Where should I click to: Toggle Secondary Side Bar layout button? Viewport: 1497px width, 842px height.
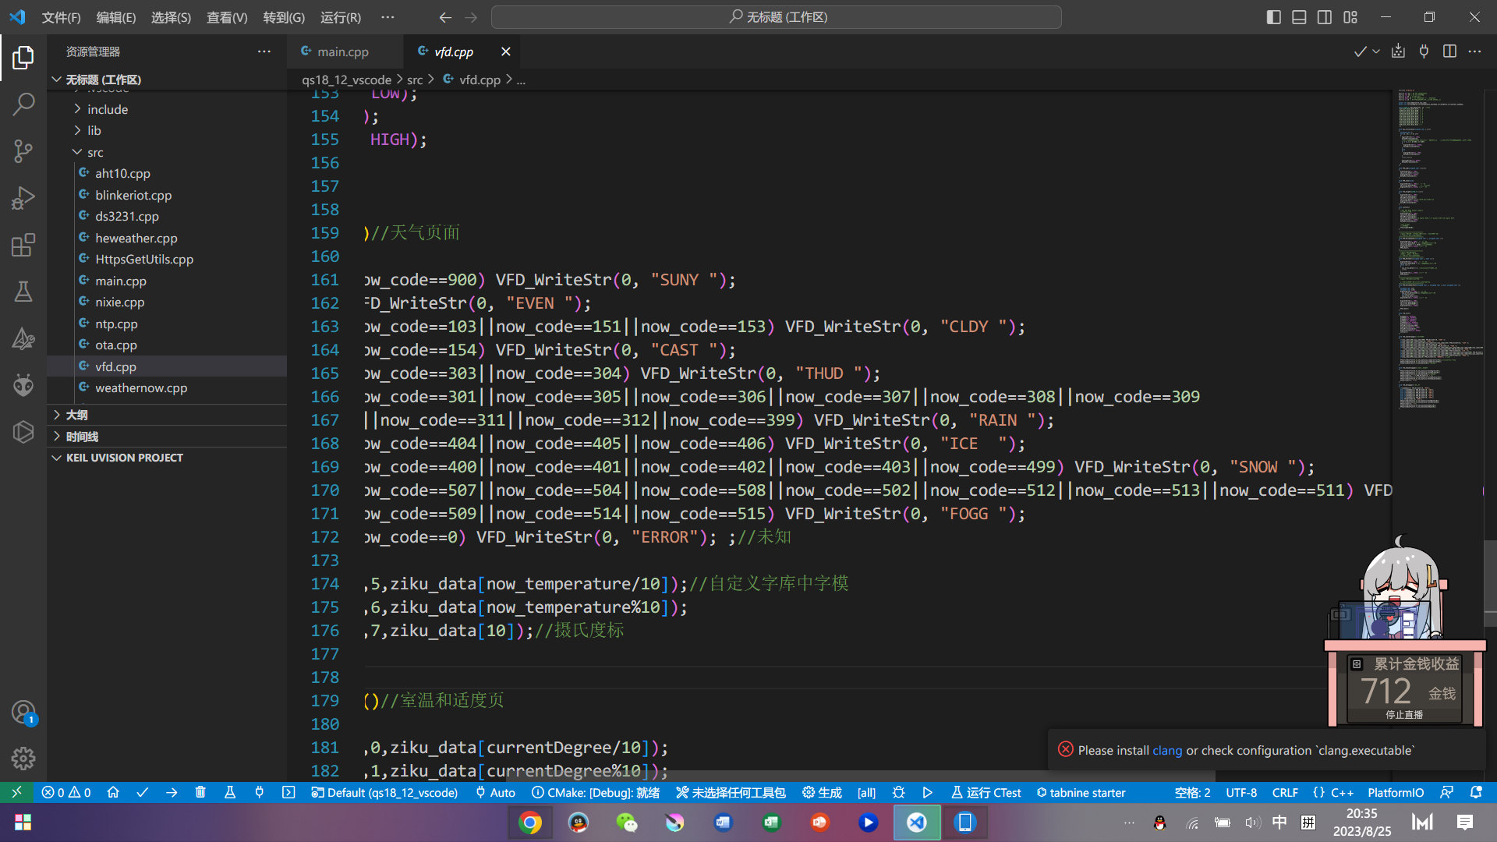click(x=1325, y=17)
